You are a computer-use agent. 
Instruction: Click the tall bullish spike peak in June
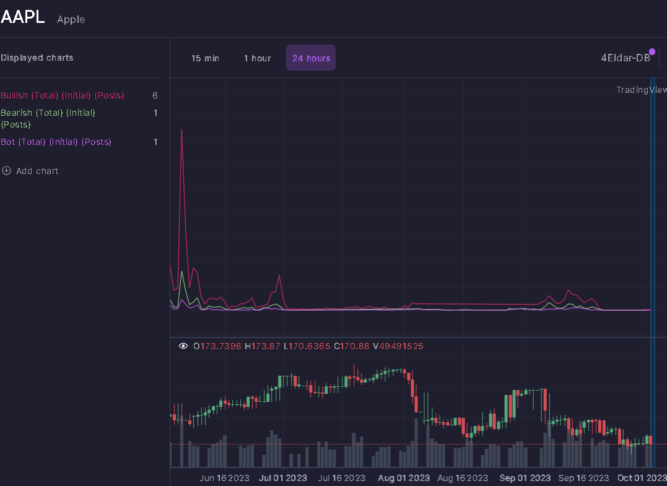coord(181,130)
